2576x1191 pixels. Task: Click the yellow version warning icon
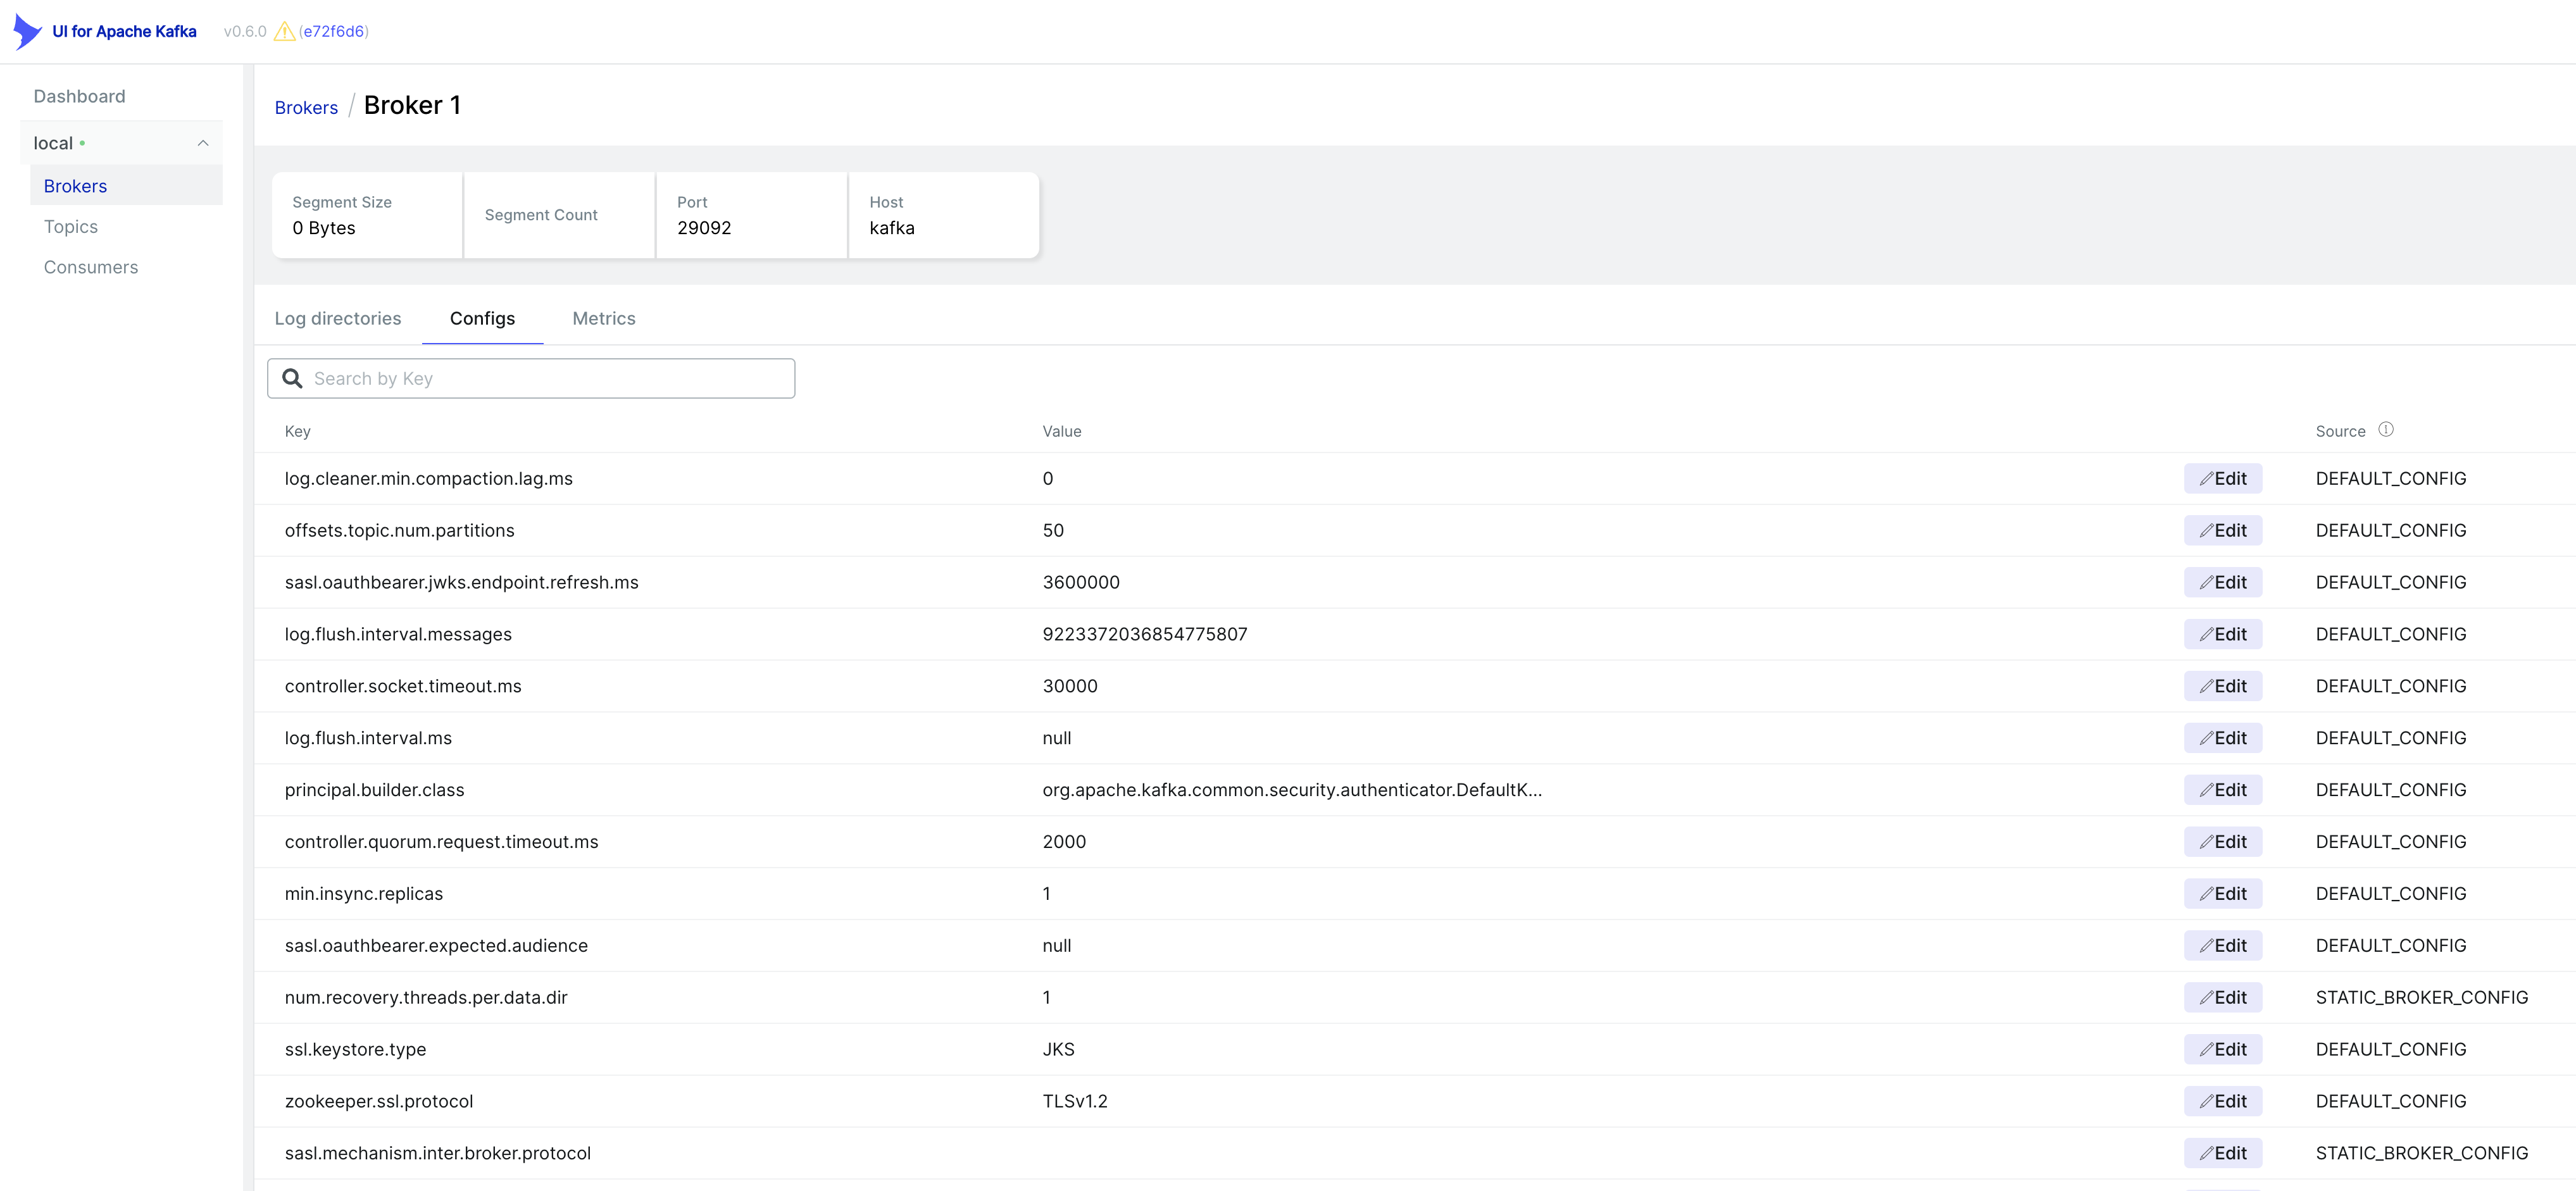click(284, 31)
